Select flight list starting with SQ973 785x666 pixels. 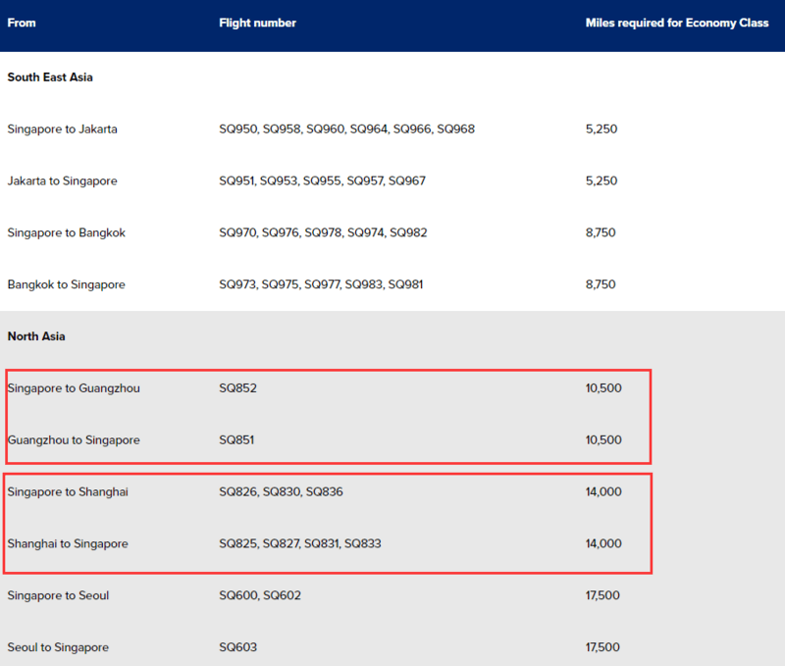click(x=321, y=284)
